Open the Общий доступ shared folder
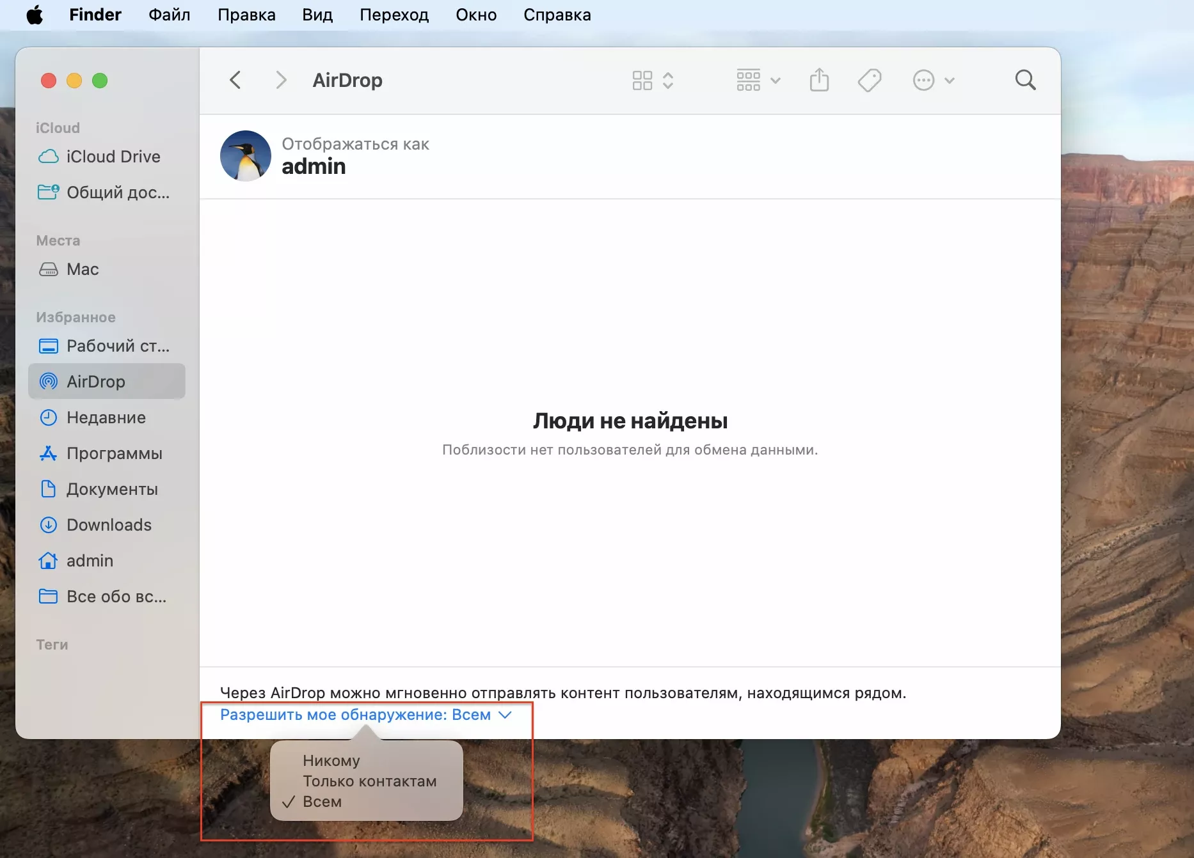The height and width of the screenshot is (858, 1194). 107,192
